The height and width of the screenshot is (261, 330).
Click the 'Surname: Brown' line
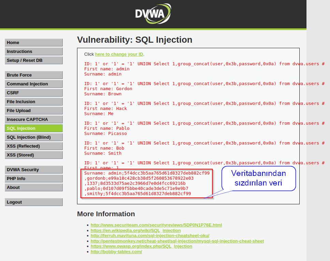[103, 94]
